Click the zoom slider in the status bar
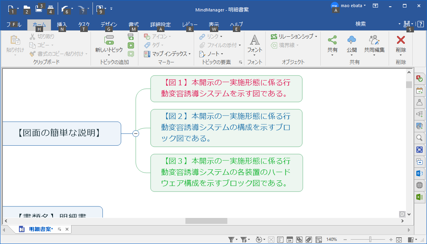This screenshot has height=244, width=427. (370, 240)
